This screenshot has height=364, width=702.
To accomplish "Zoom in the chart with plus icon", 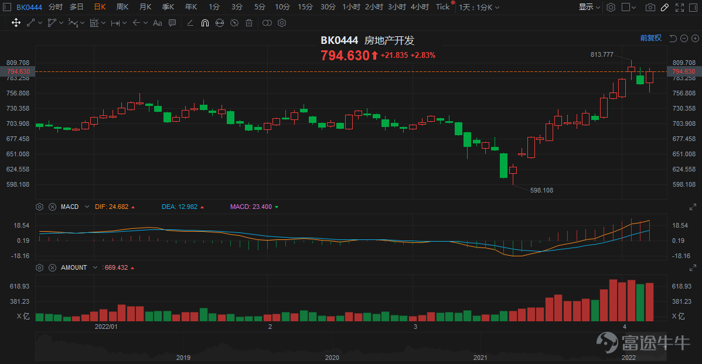I will click(x=696, y=39).
